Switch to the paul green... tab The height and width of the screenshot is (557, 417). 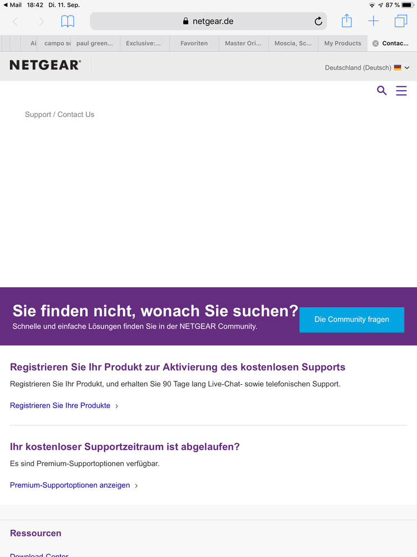coord(95,43)
